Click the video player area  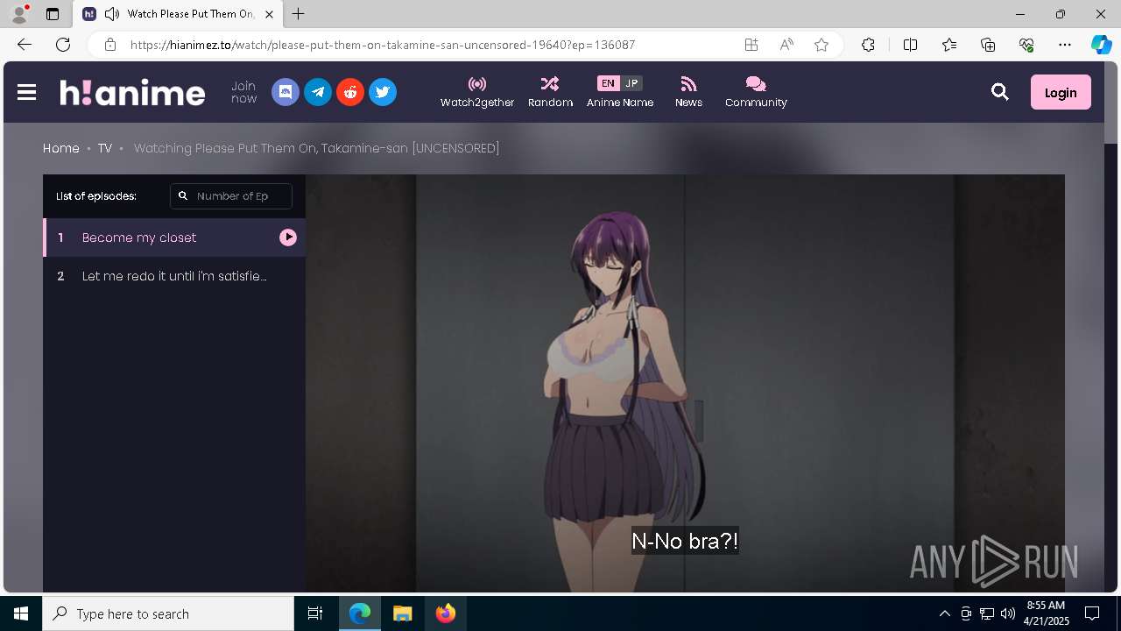685,383
